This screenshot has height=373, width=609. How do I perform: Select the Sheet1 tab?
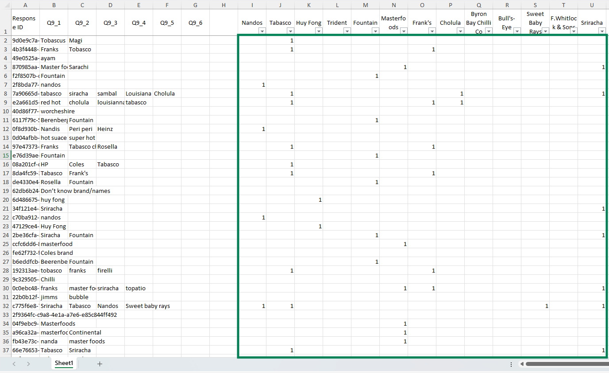click(x=64, y=363)
